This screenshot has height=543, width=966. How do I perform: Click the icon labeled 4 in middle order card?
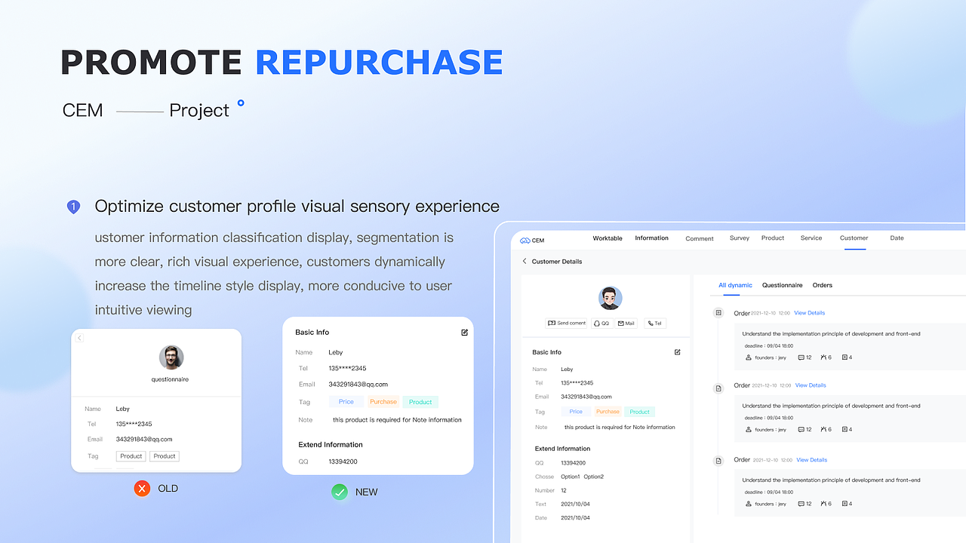844,429
